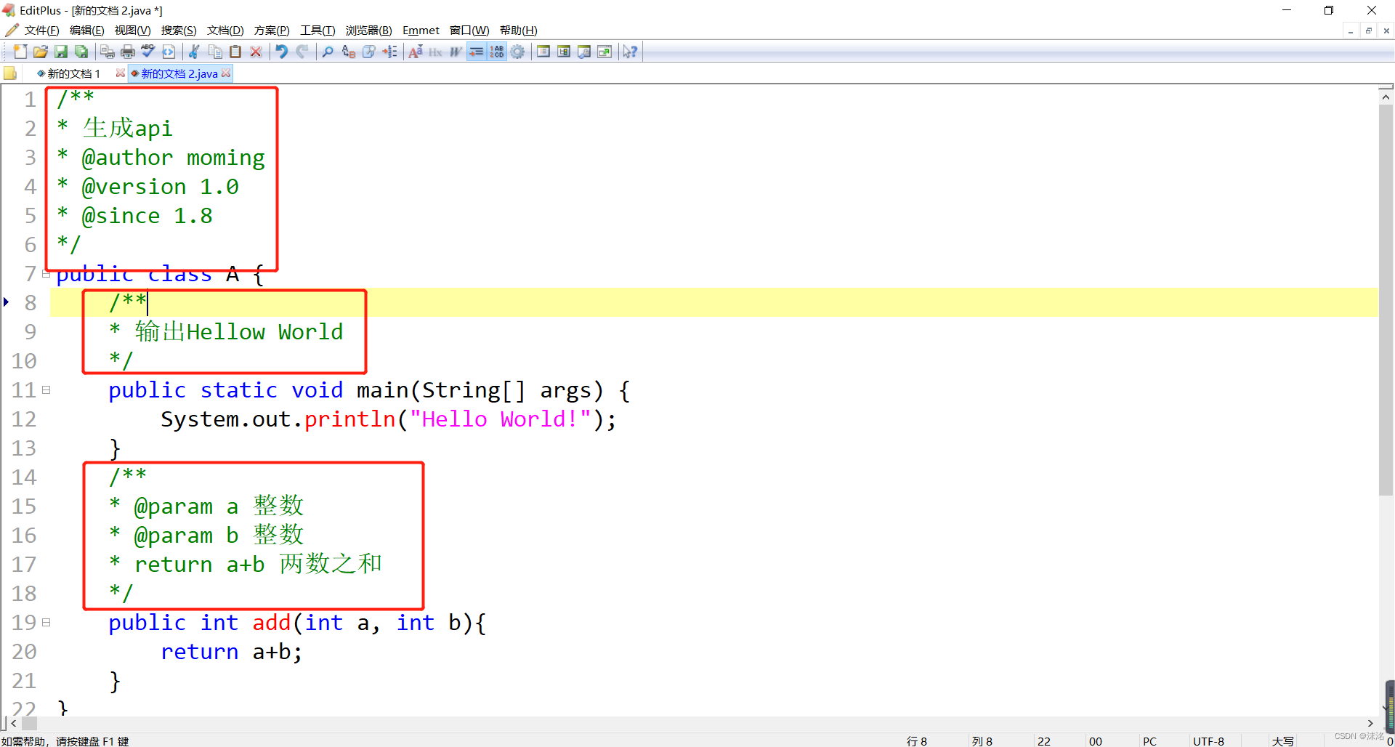The image size is (1395, 747).
Task: Click the grayed Redo arrow icon
Action: coord(302,52)
